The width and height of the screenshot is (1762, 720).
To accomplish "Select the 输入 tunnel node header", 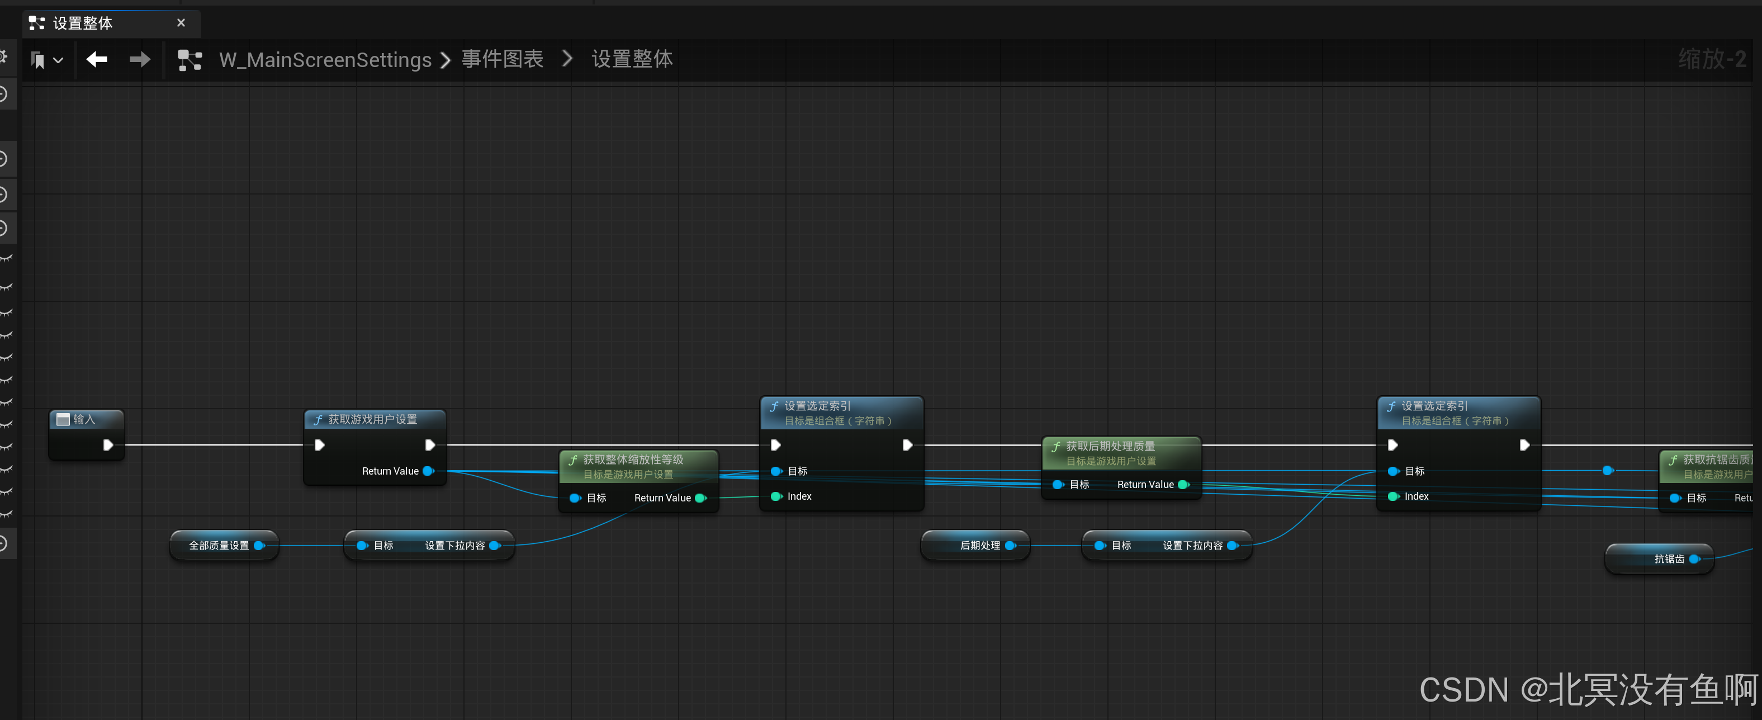I will pyautogui.click(x=83, y=419).
